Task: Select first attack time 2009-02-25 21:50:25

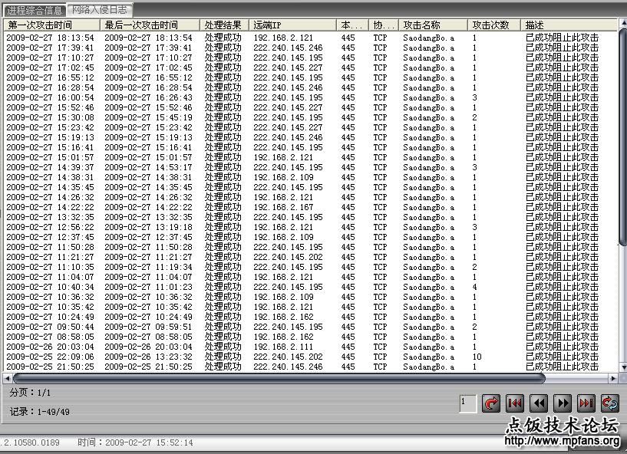Action: 51,367
